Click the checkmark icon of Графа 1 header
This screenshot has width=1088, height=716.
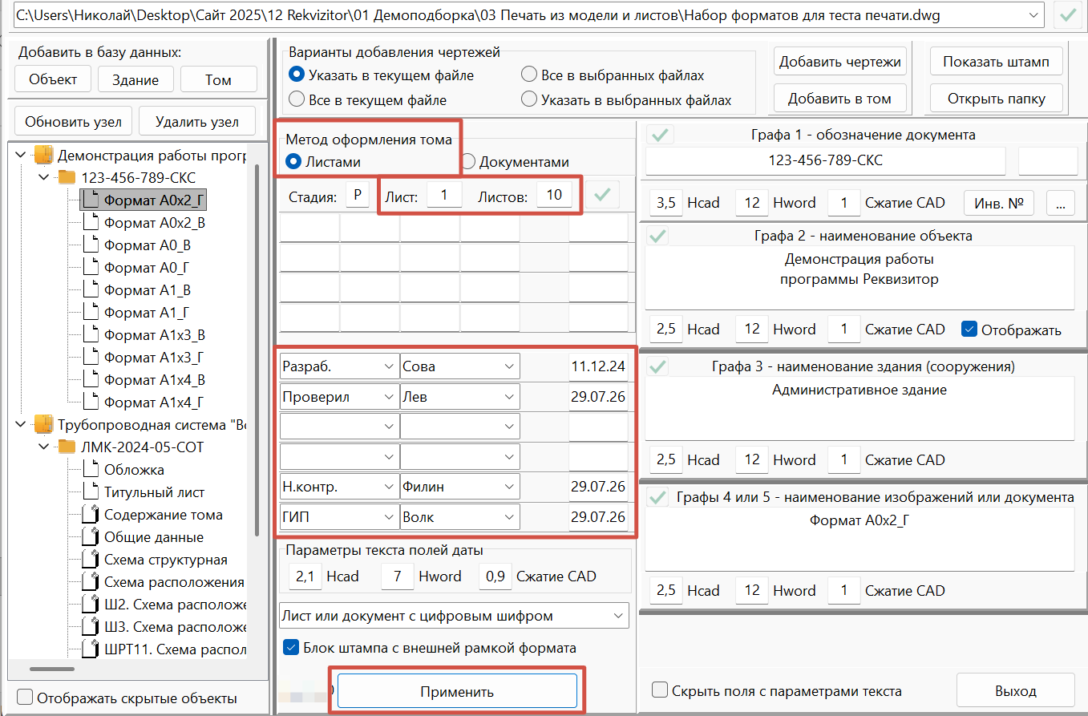pyautogui.click(x=661, y=135)
